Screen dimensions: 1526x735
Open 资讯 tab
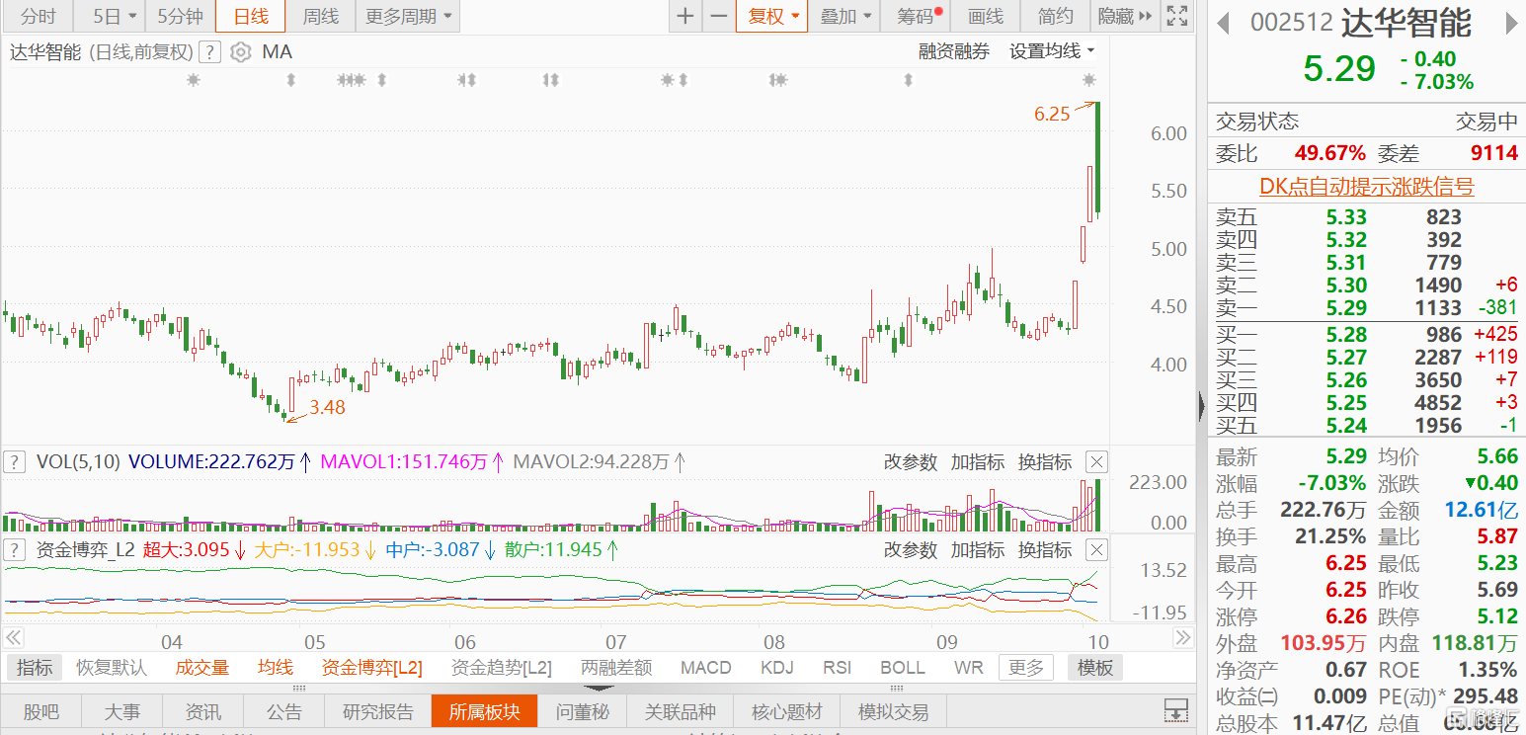pos(203,712)
